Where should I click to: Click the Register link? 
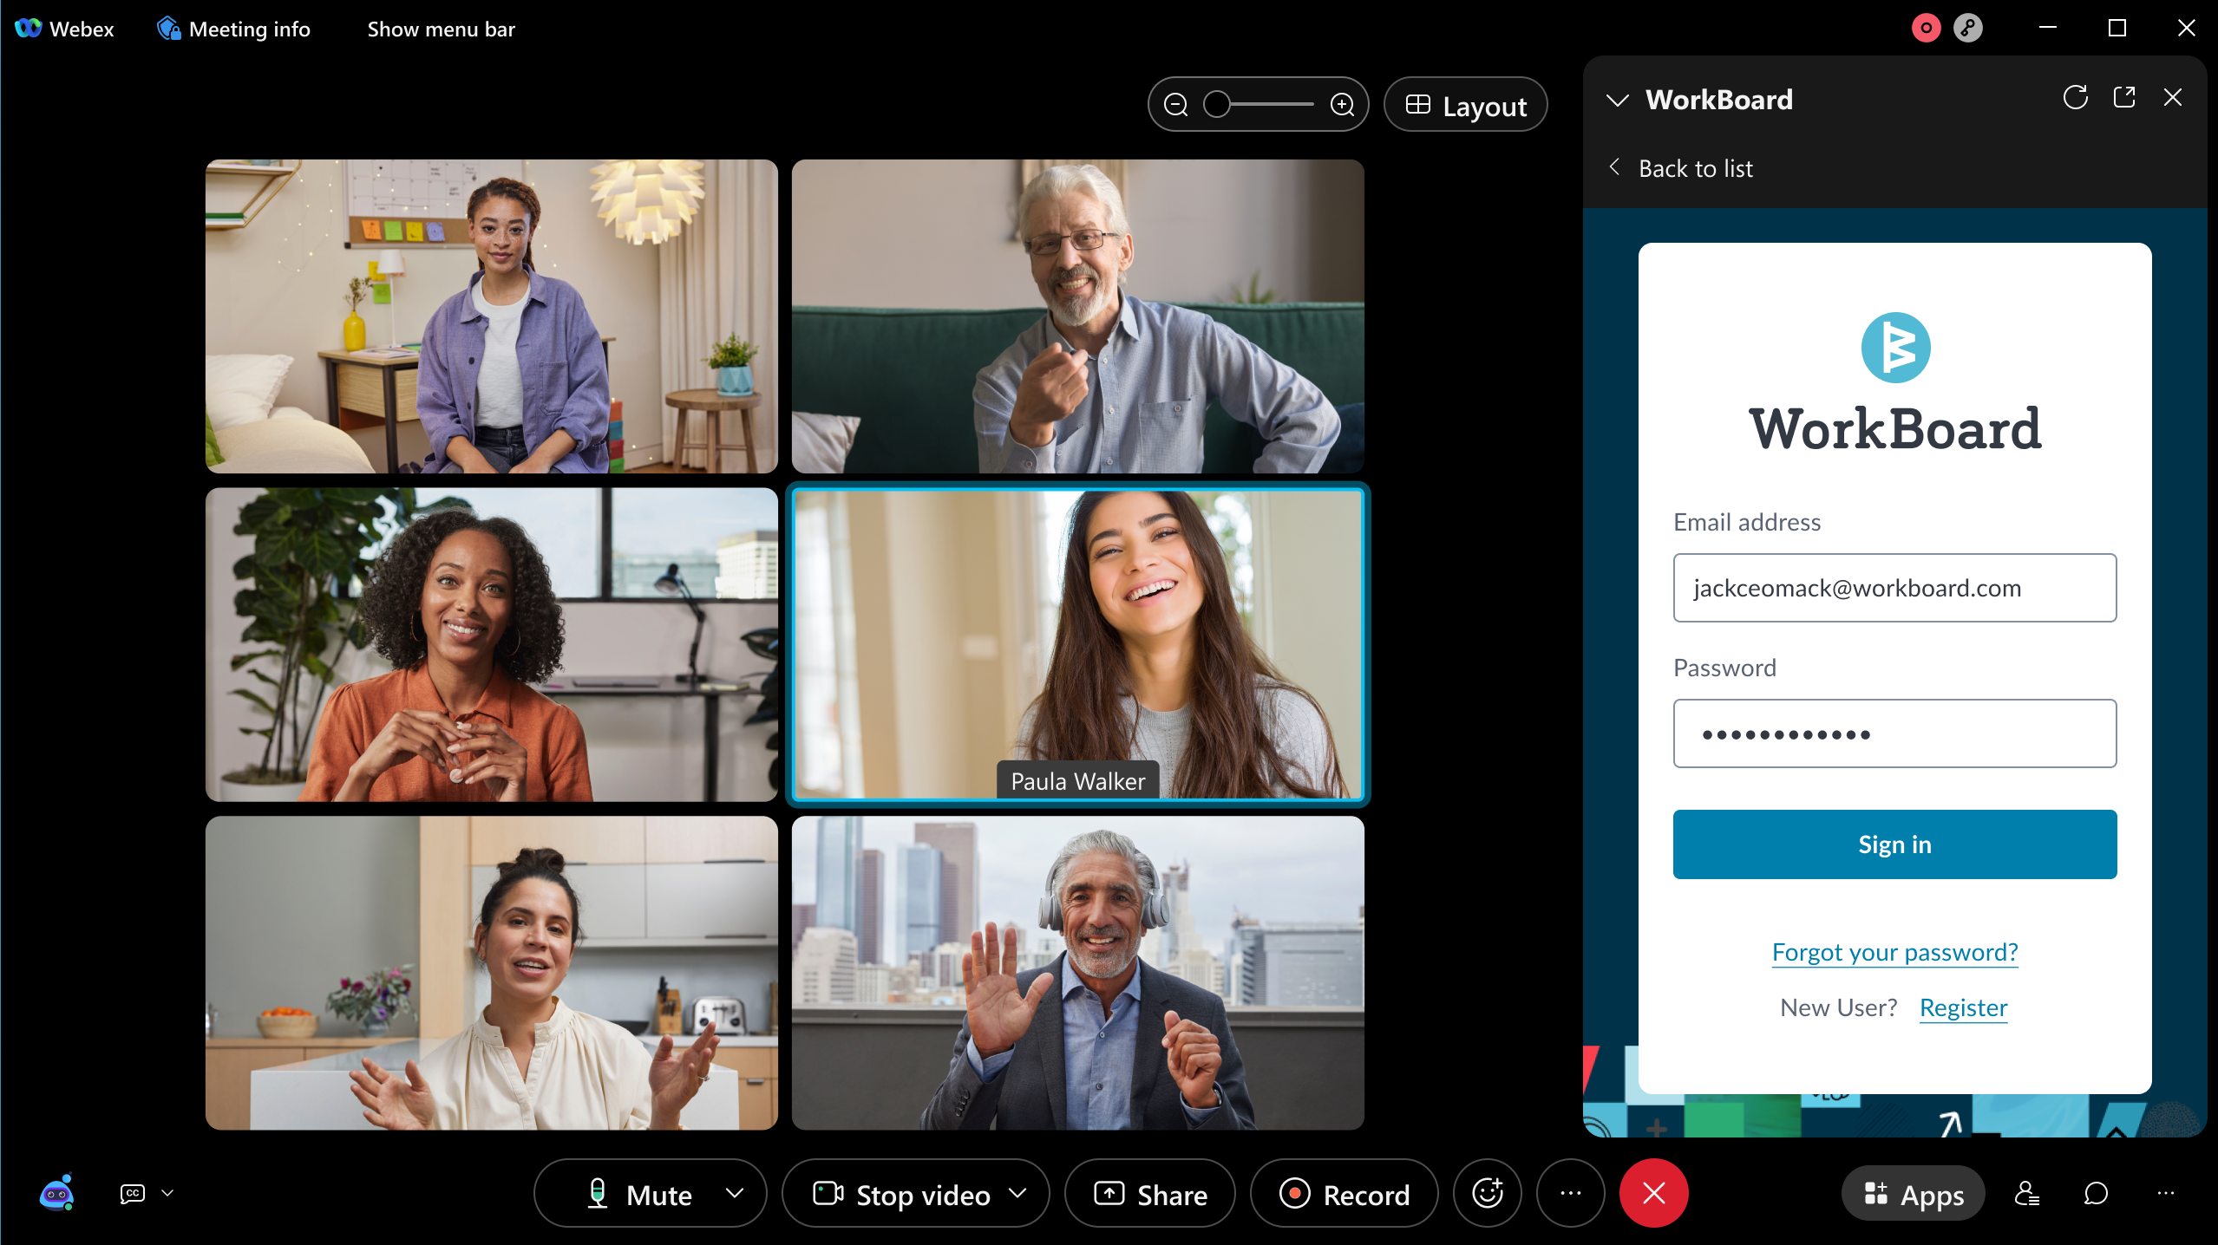tap(1963, 1007)
